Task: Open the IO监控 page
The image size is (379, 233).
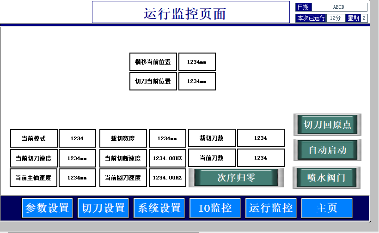Action: 215,208
